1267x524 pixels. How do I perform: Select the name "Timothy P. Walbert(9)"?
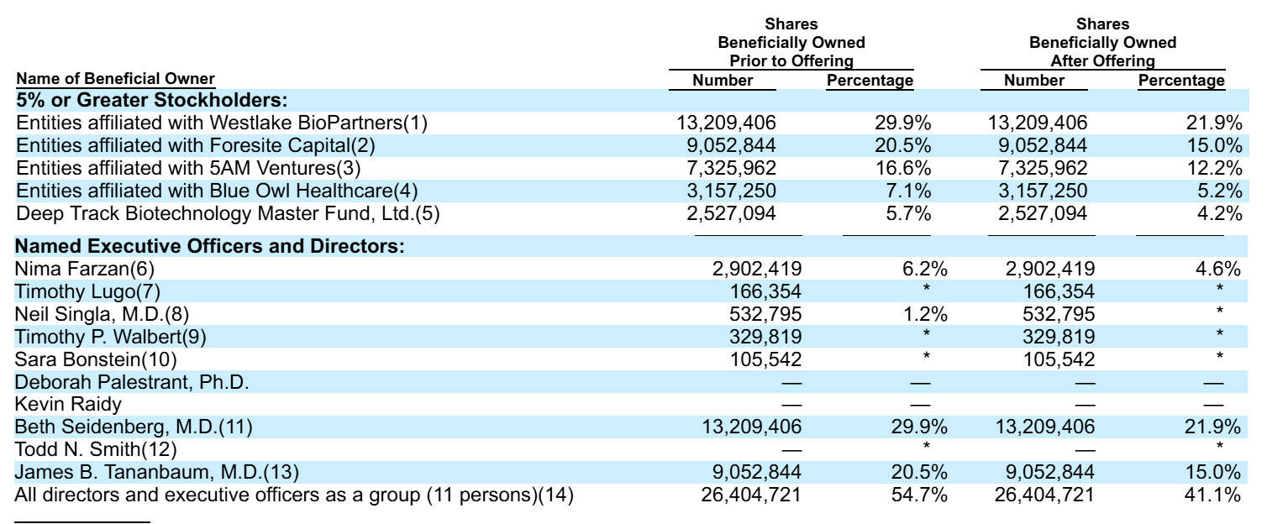pos(111,337)
